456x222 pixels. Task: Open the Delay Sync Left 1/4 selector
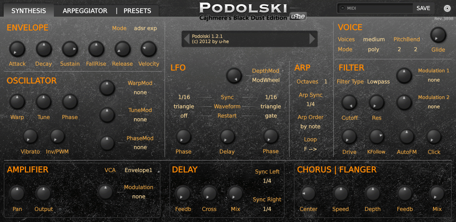click(267, 181)
